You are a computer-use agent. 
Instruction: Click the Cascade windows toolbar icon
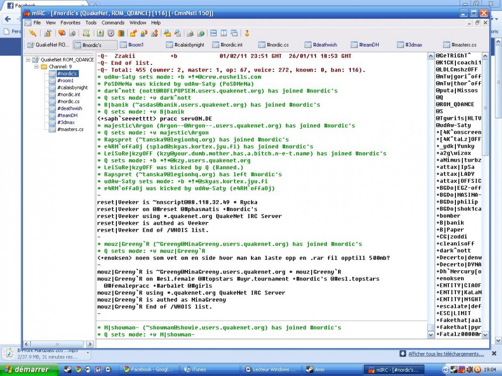click(234, 33)
